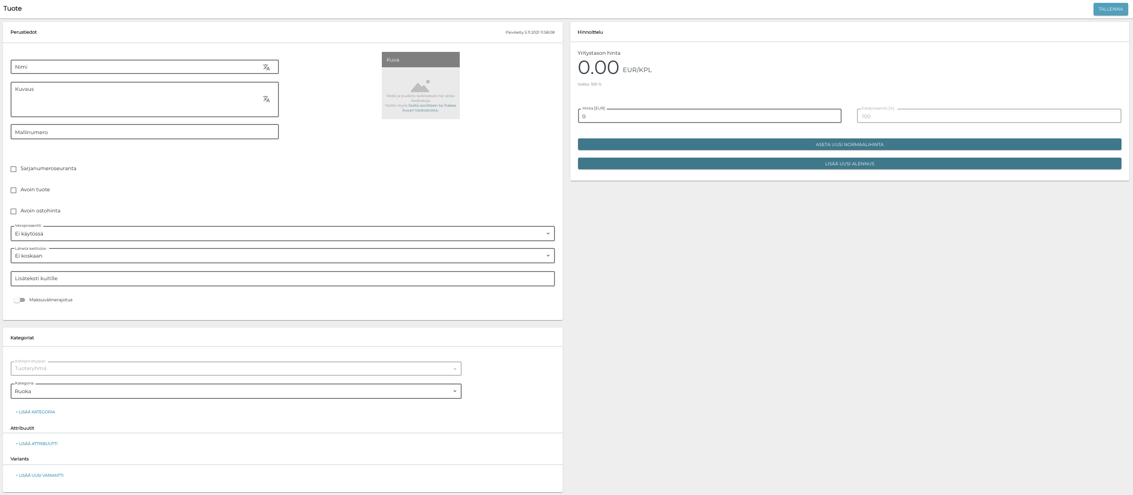Click the image placeholder mountain icon
The height and width of the screenshot is (495, 1133).
click(420, 87)
